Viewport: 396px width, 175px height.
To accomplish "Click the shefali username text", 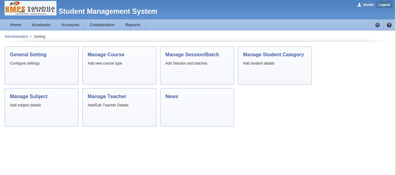I will click(368, 5).
